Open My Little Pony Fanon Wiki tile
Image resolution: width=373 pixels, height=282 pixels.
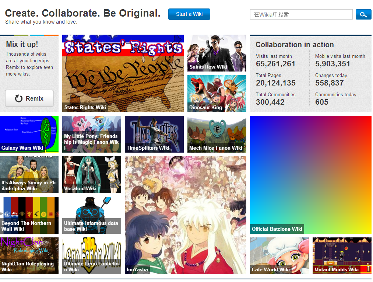[x=92, y=134]
